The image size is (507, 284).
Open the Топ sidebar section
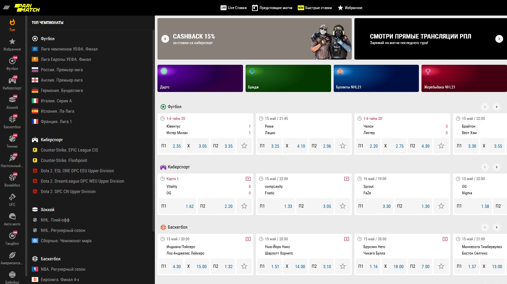(x=12, y=25)
